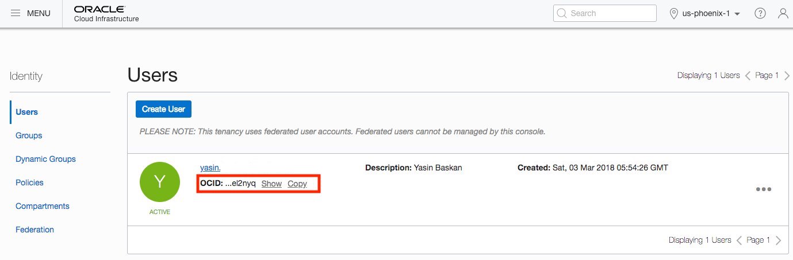Copy the user OCID

pos(297,184)
